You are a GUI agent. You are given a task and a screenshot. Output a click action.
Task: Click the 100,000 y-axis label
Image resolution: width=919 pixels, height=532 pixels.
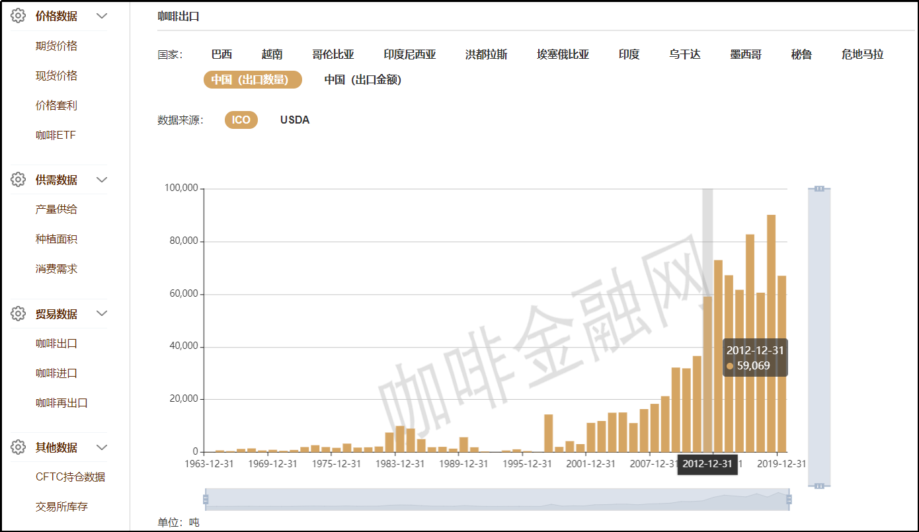(182, 188)
